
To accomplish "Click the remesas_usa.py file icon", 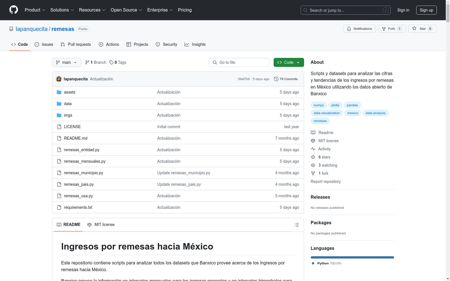I will (x=59, y=196).
